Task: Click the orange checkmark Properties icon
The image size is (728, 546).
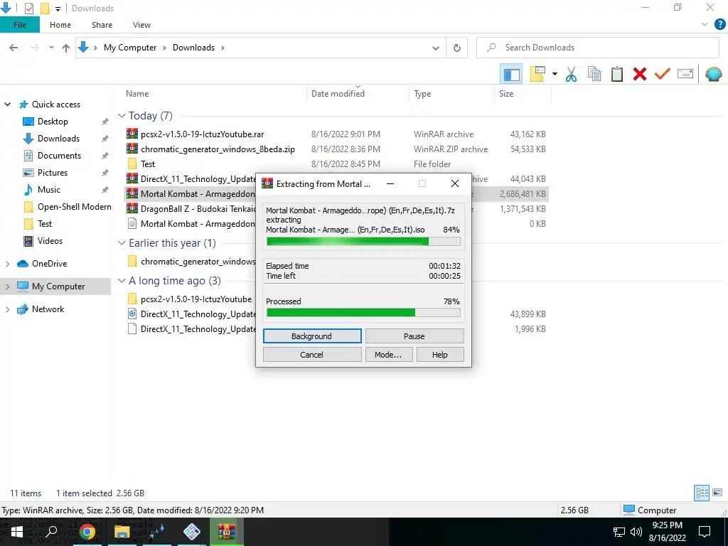Action: [x=663, y=74]
